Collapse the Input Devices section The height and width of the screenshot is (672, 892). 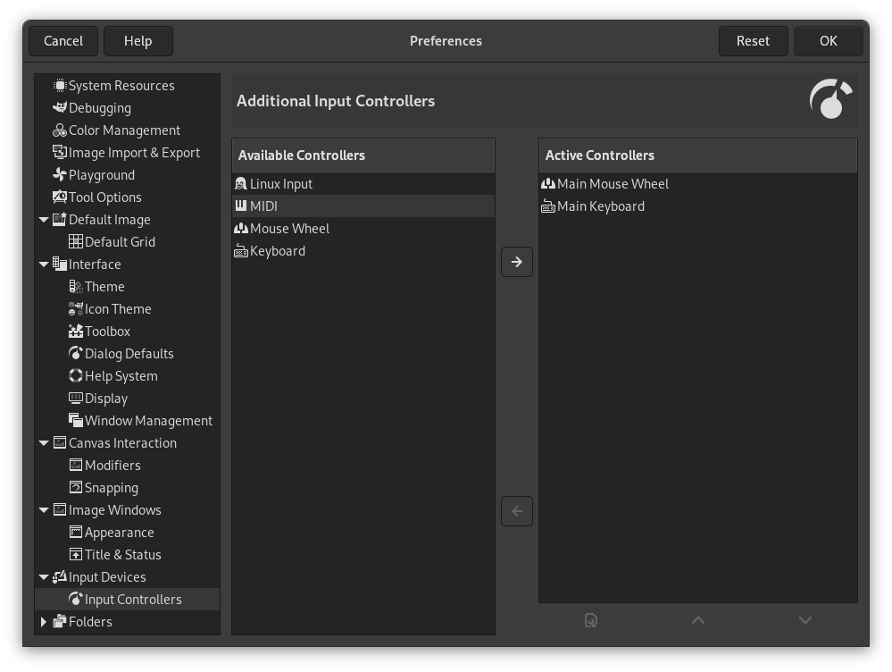(44, 576)
